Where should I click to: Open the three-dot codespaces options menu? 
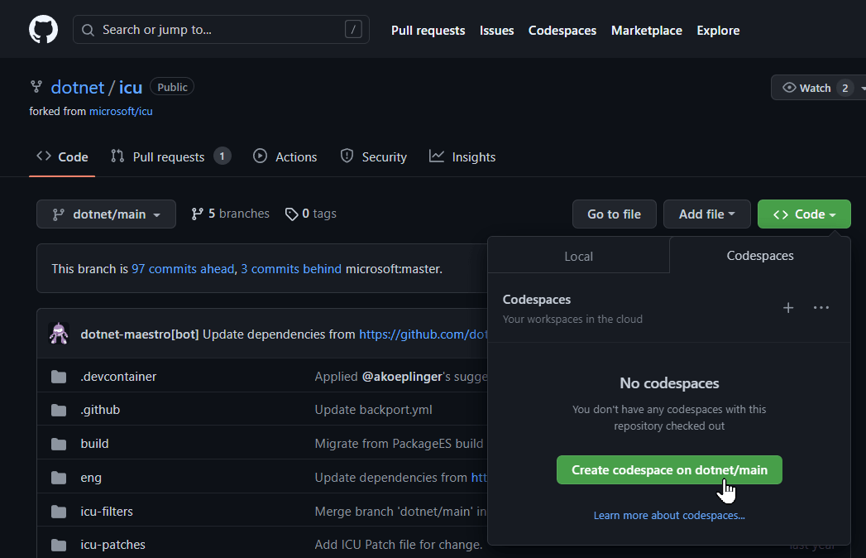point(821,308)
